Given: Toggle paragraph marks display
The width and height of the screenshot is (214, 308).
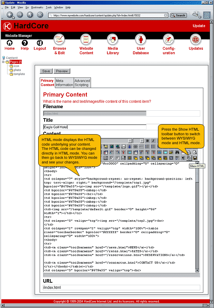Looking at the screenshot, I should point(183,158).
